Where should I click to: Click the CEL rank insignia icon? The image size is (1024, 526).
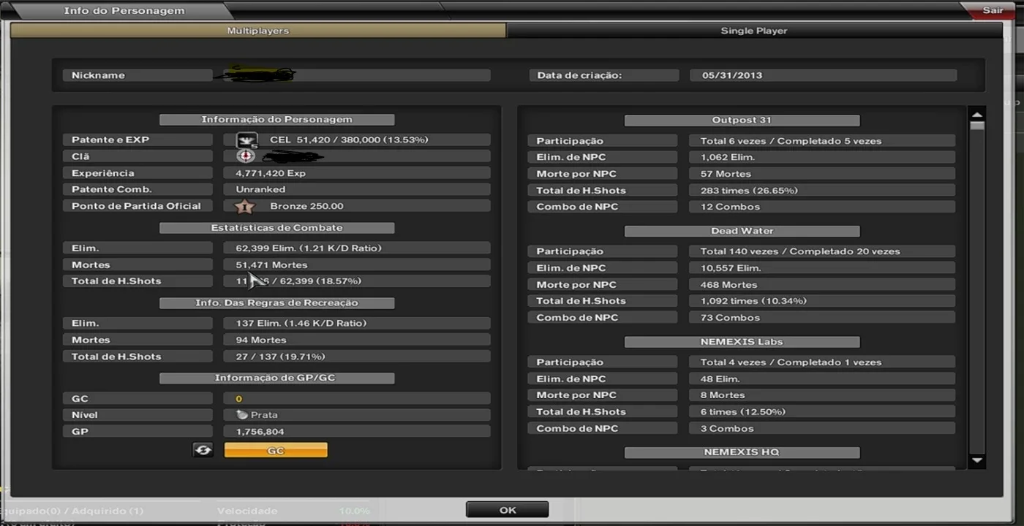tap(246, 140)
